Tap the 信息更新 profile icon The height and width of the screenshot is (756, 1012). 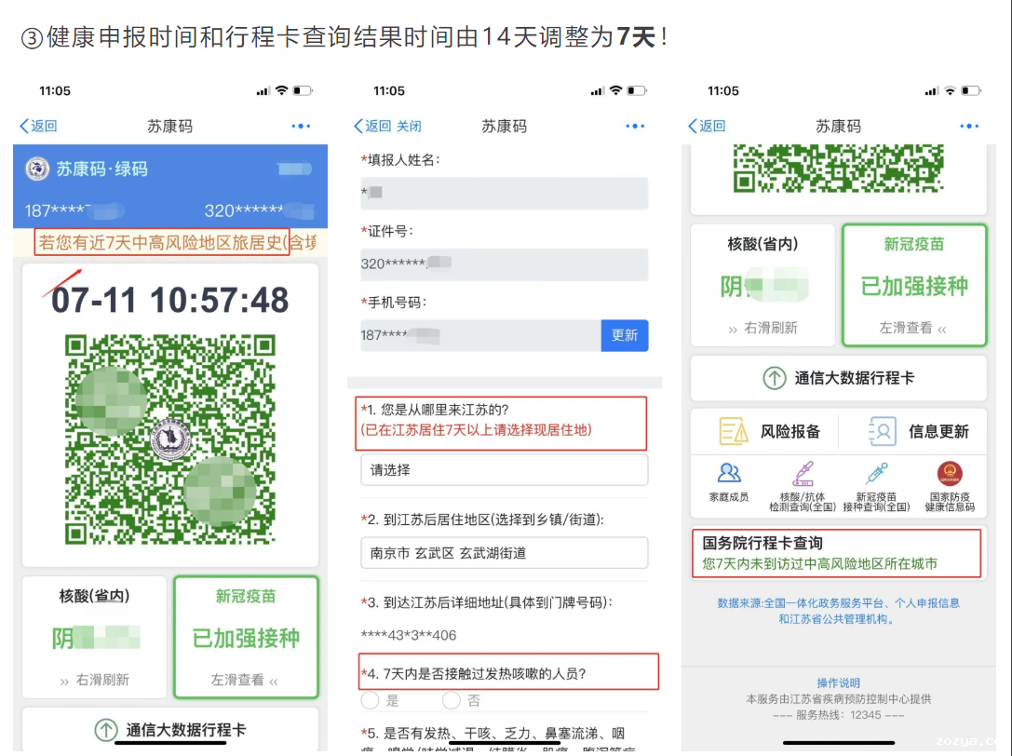[x=881, y=431]
